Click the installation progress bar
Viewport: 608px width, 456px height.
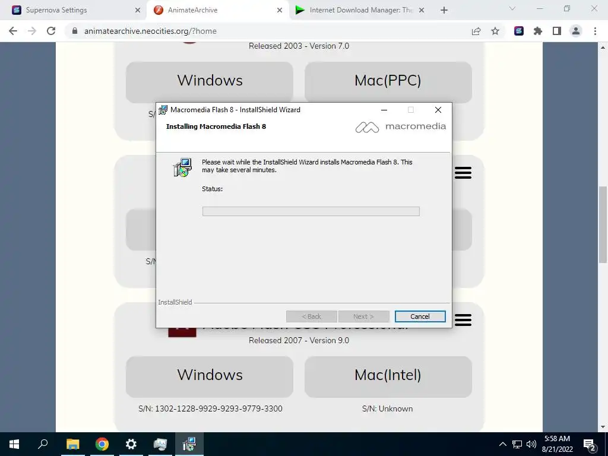coord(311,211)
